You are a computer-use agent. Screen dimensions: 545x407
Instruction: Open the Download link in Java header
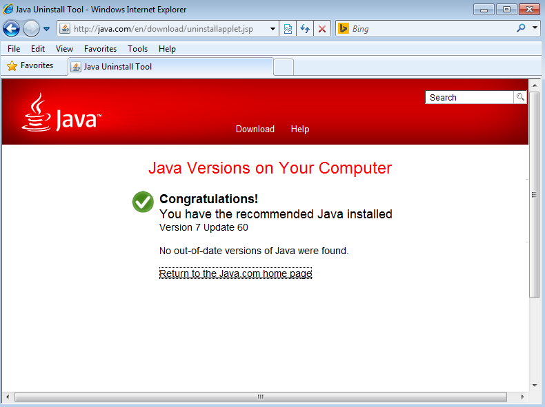click(x=255, y=129)
